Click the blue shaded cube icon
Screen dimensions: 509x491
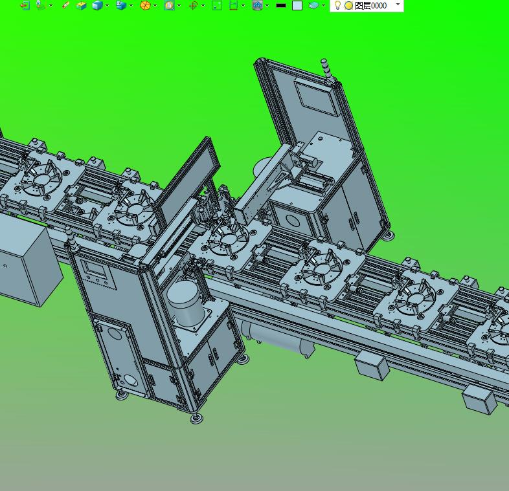pyautogui.click(x=97, y=5)
